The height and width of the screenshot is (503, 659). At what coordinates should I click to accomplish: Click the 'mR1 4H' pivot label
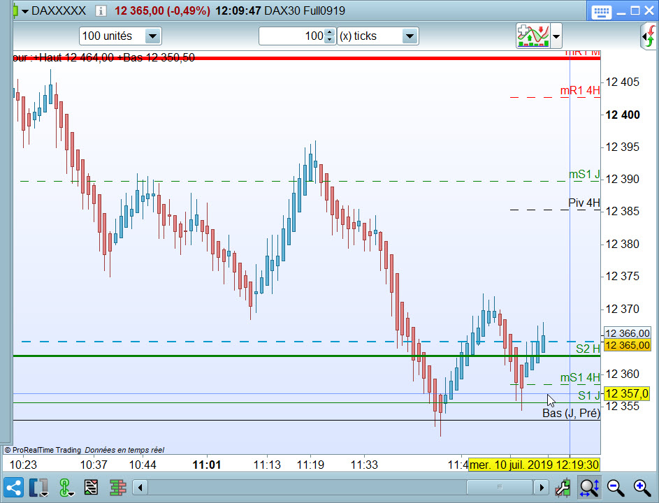coord(580,90)
